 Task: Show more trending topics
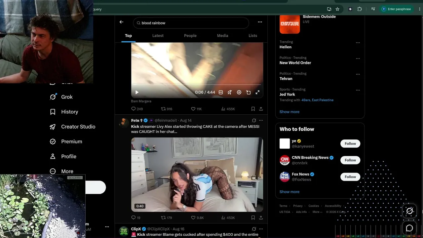click(x=289, y=112)
